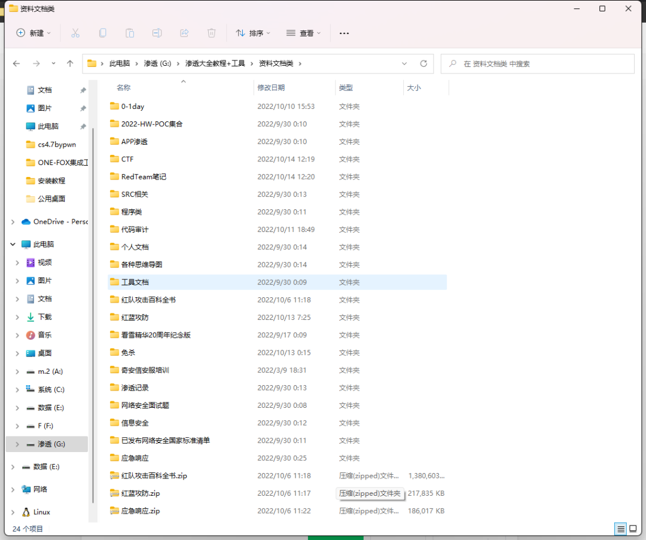
Task: Open OneDrive - Personal in sidebar
Action: pyautogui.click(x=55, y=222)
